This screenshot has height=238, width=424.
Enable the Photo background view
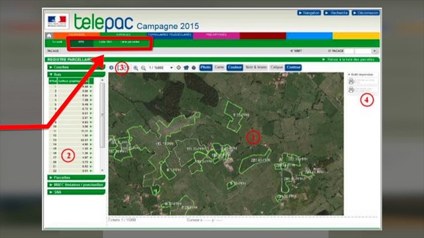tap(206, 67)
